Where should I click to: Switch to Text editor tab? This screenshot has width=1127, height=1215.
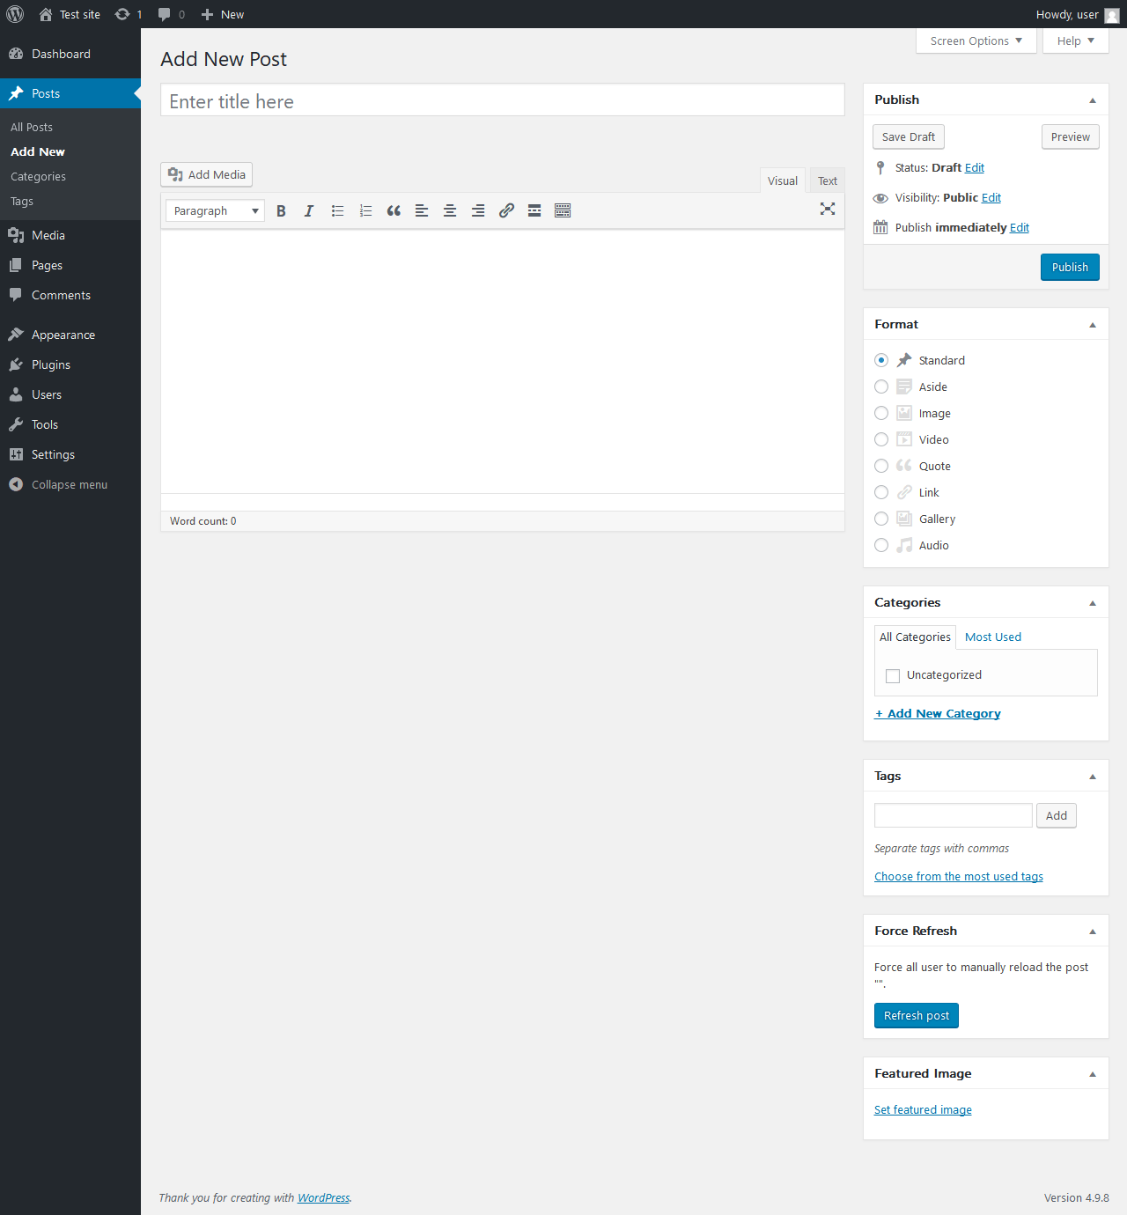pos(828,180)
